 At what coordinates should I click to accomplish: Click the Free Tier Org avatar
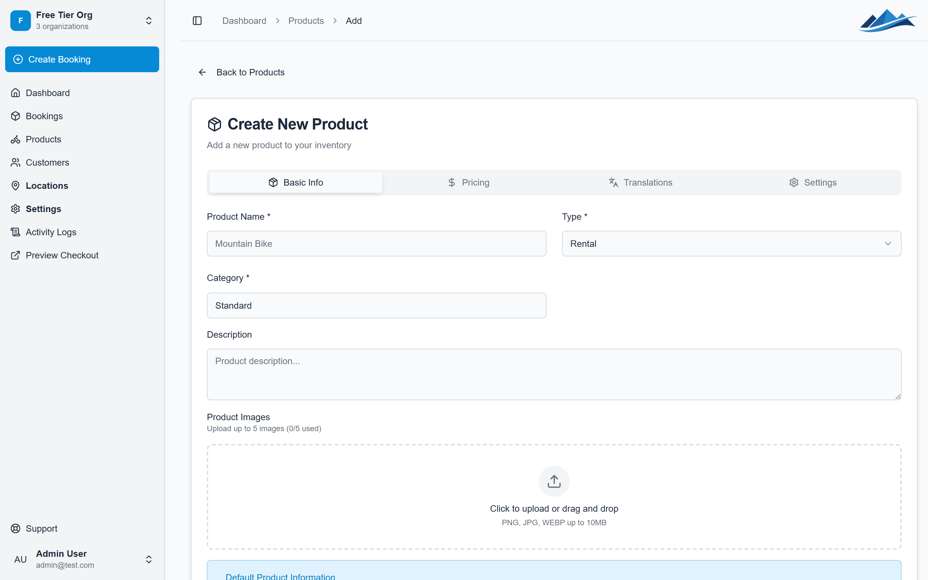click(x=20, y=21)
